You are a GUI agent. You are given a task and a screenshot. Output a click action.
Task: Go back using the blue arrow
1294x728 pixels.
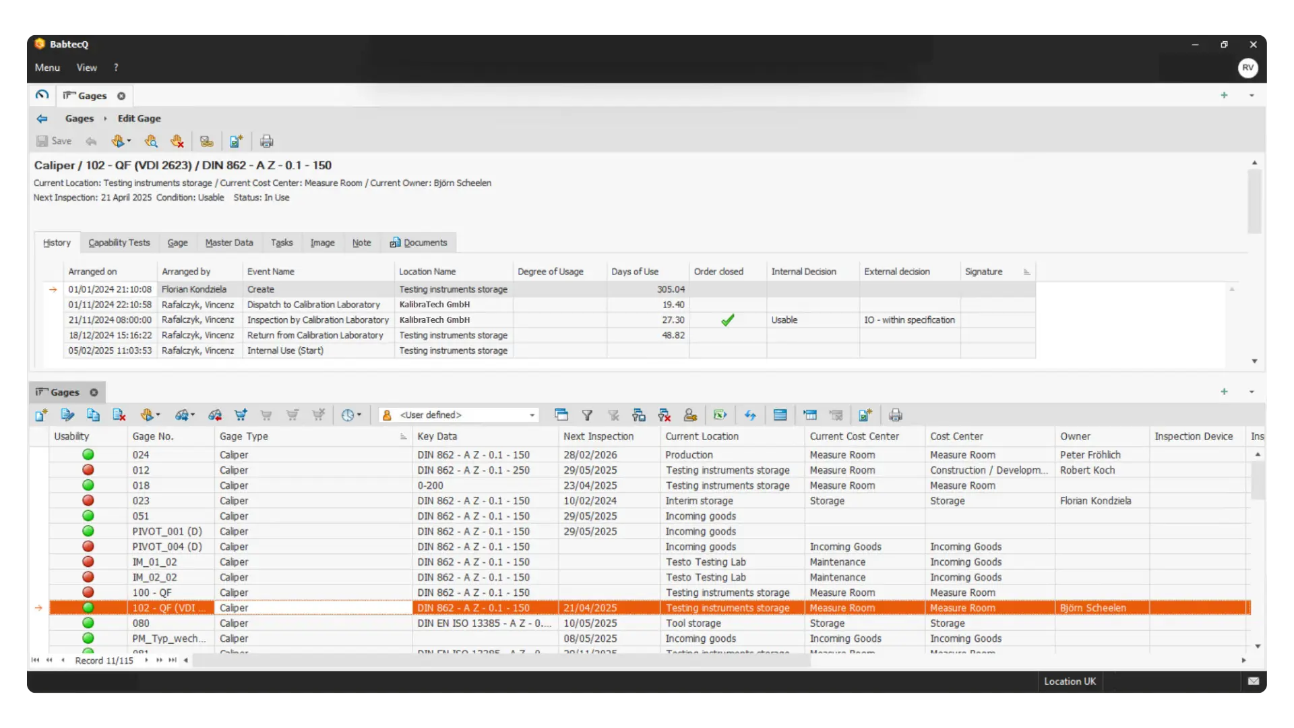(42, 119)
